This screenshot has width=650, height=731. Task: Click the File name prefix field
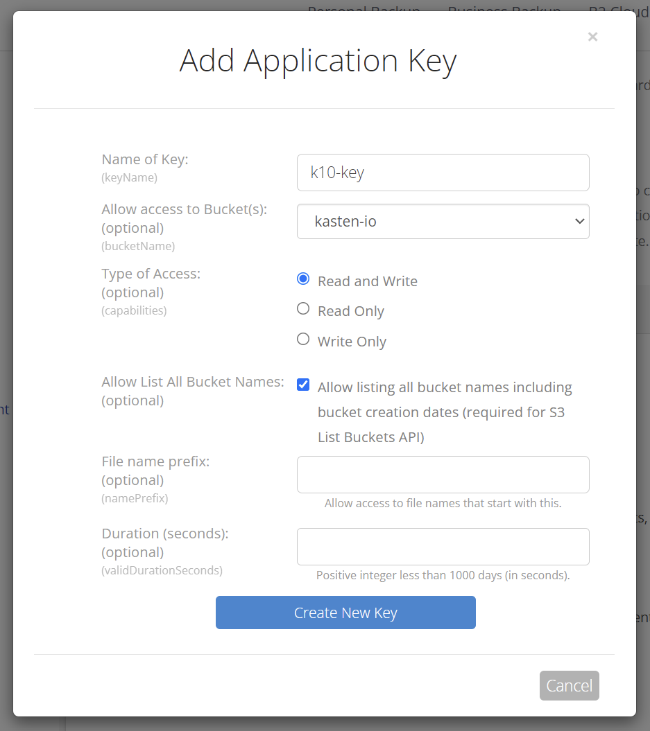coord(443,475)
